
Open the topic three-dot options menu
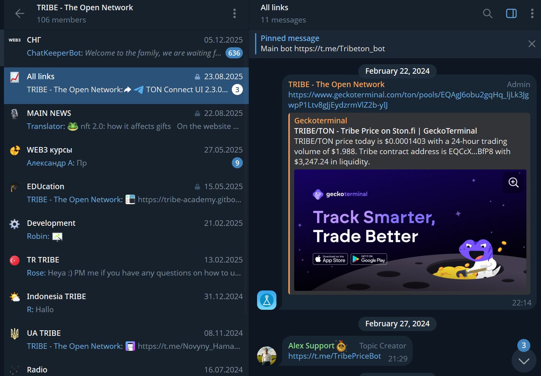(532, 14)
